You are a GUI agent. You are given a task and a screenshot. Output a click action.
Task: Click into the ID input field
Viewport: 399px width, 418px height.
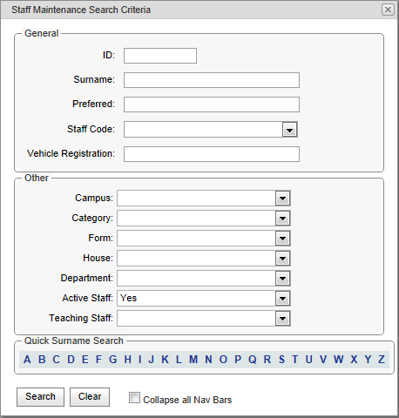(160, 56)
